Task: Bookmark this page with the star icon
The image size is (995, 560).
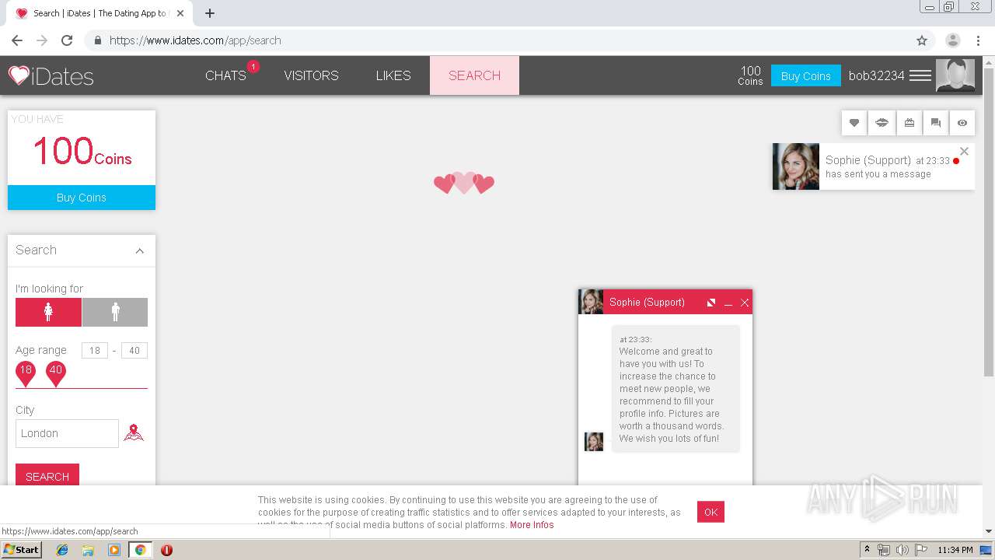Action: [x=922, y=40]
